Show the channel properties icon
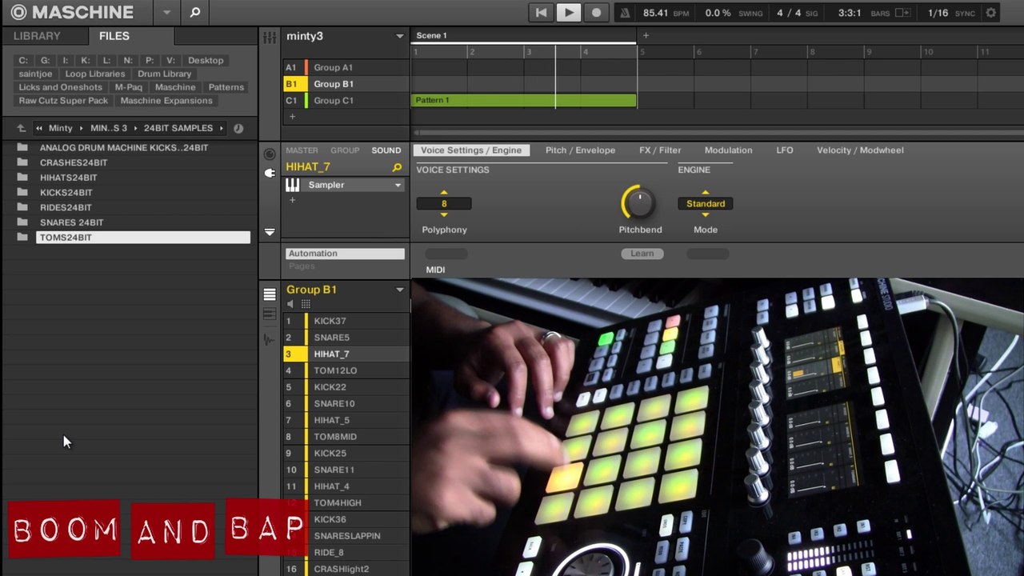 tap(270, 154)
